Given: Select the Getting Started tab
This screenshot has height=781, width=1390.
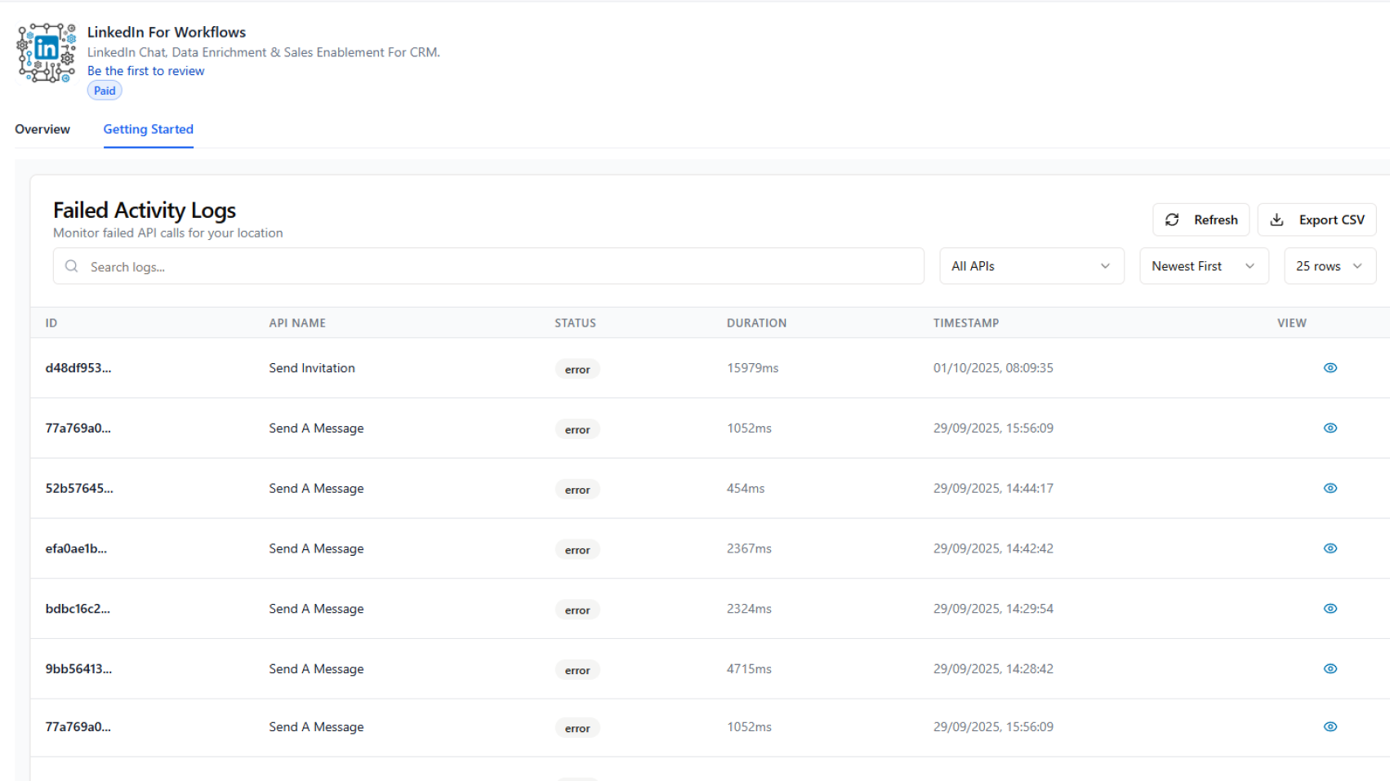Looking at the screenshot, I should point(148,129).
